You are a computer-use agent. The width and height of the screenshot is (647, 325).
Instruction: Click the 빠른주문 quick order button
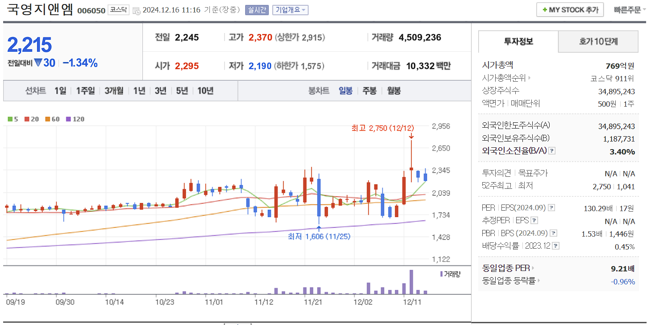point(629,9)
